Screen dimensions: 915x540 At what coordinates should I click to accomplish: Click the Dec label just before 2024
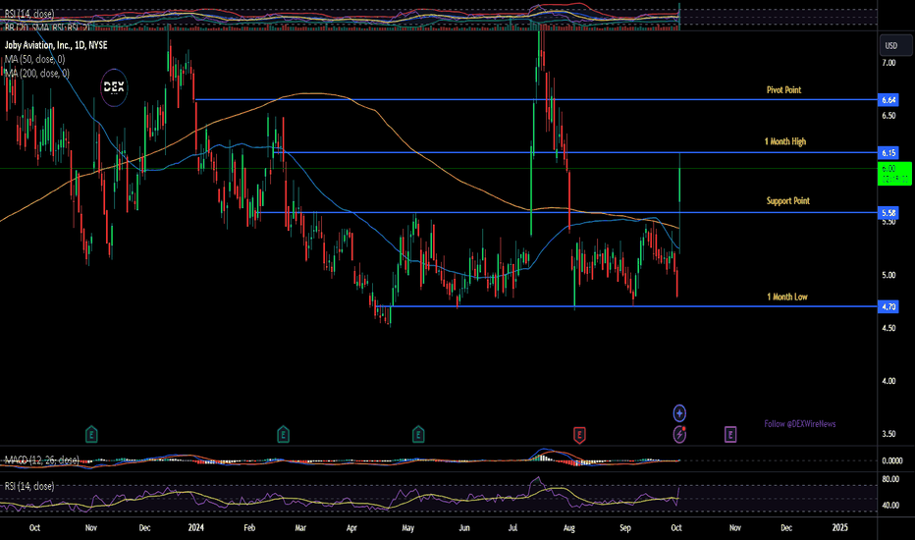pyautogui.click(x=144, y=528)
